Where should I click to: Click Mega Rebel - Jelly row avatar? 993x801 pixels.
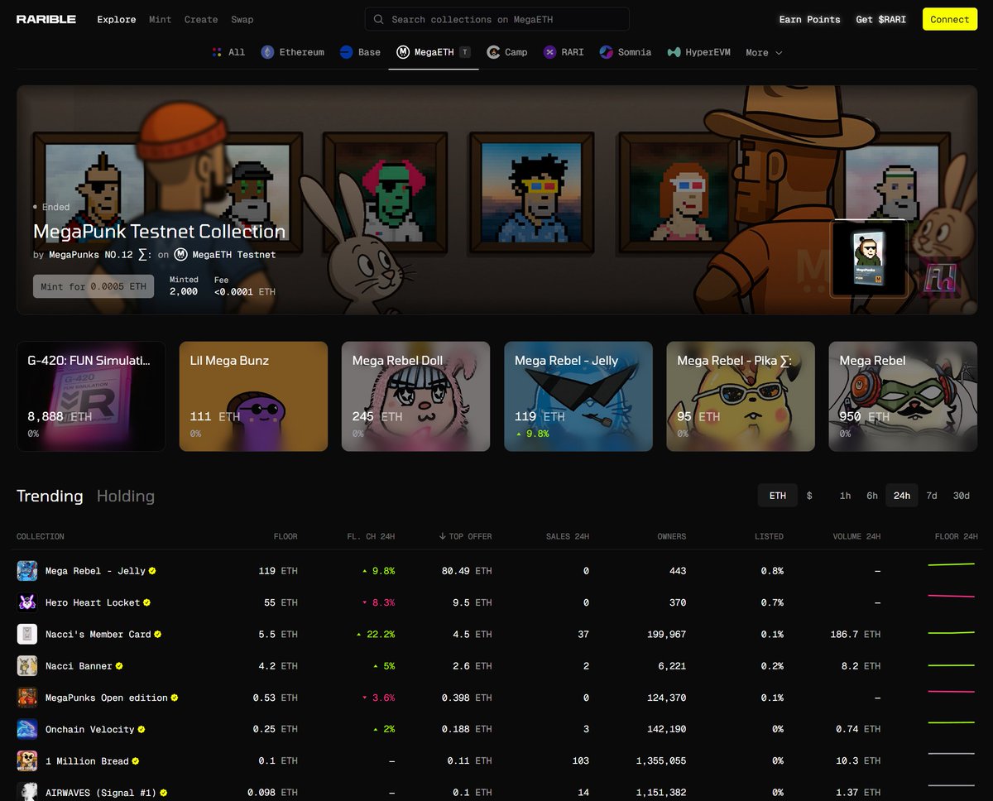(27, 571)
